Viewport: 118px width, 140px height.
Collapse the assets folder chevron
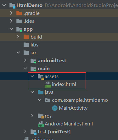coord(32,76)
